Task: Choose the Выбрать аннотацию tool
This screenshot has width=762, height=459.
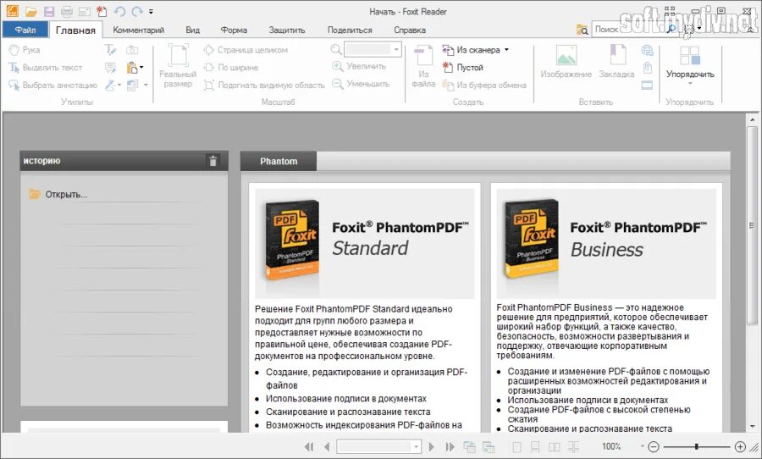Action: click(x=53, y=85)
